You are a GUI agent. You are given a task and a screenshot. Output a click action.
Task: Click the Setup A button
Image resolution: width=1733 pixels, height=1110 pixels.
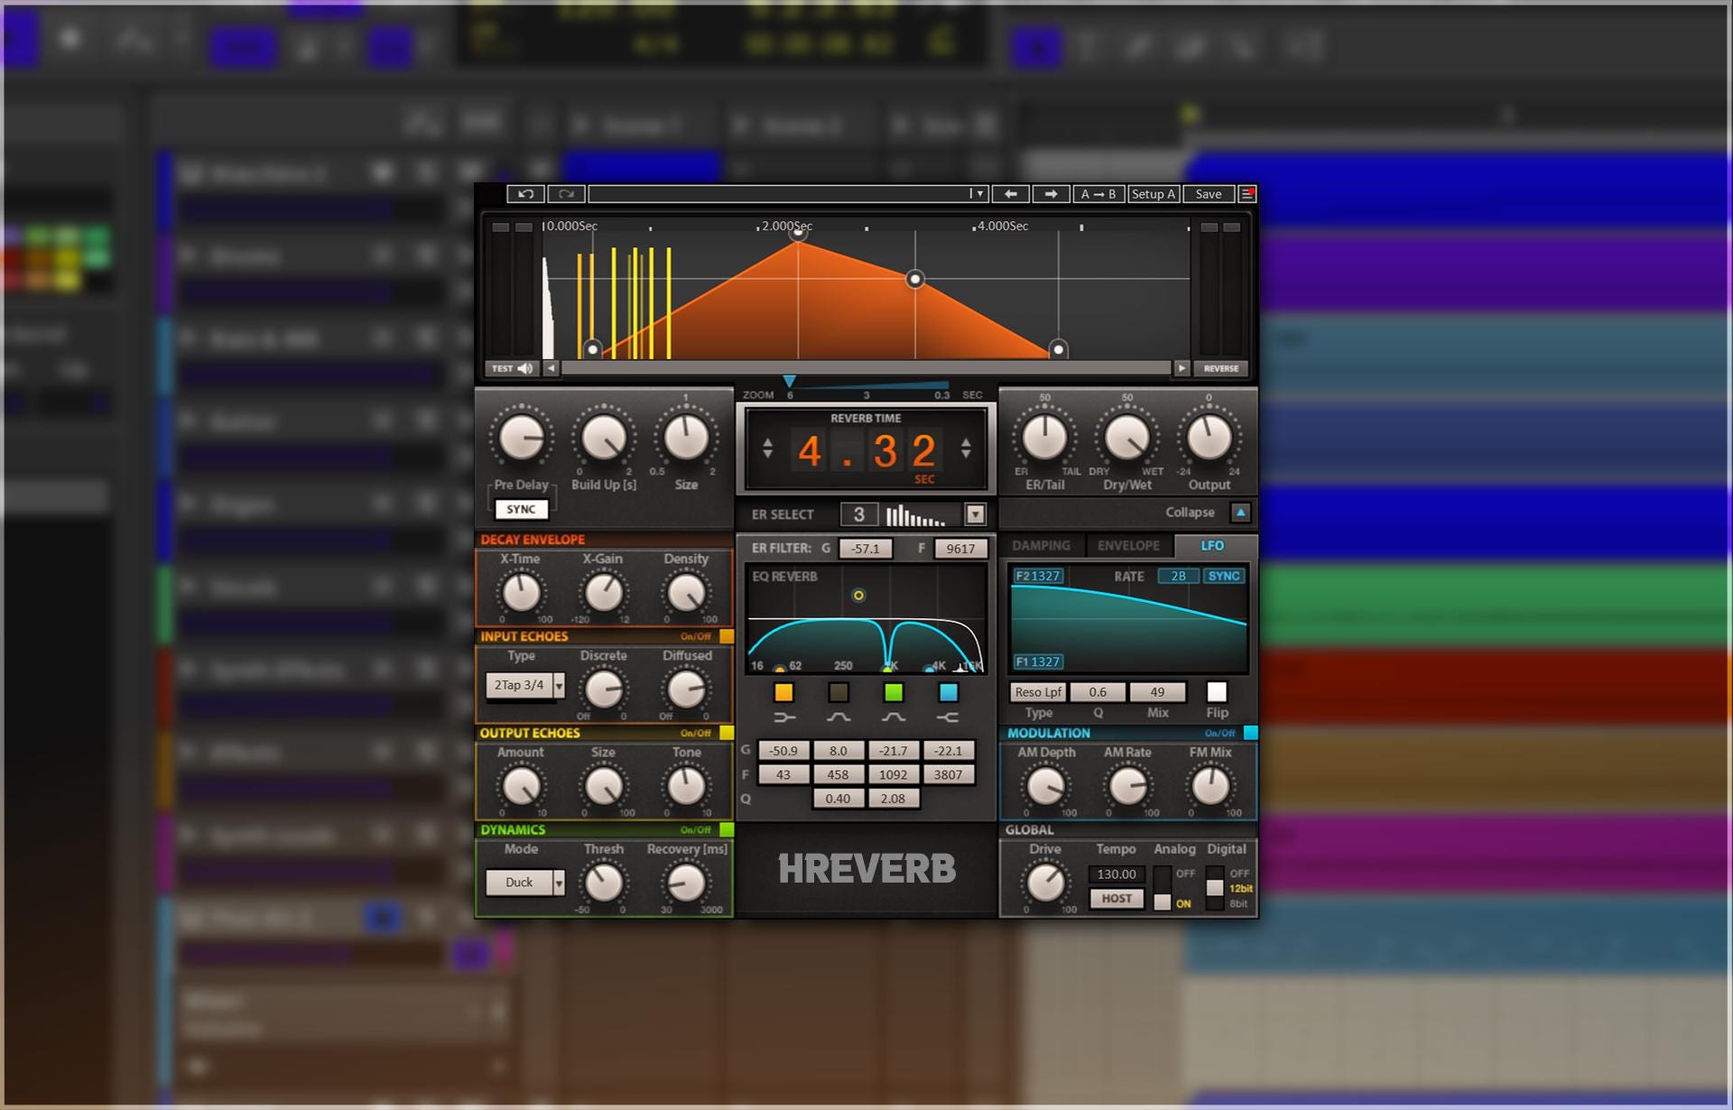tap(1154, 194)
